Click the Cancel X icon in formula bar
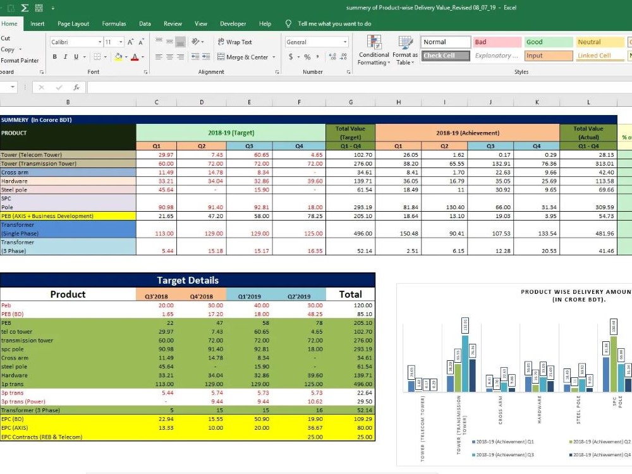 click(x=41, y=87)
